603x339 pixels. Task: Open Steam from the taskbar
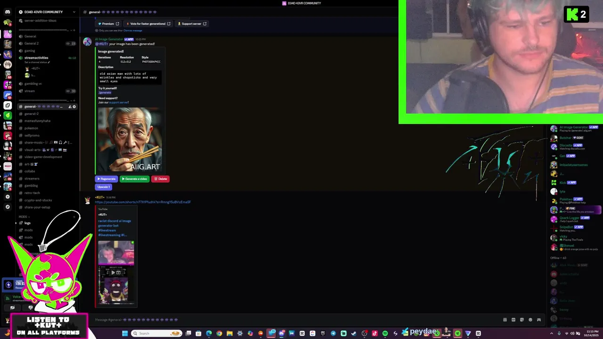(354, 333)
